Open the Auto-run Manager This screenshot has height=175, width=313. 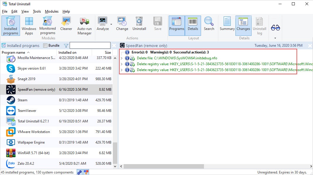[x=84, y=26]
